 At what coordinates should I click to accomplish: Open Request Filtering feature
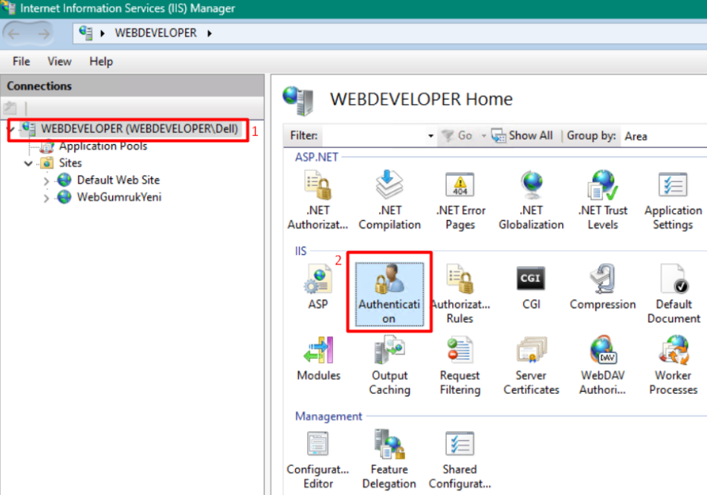click(460, 365)
